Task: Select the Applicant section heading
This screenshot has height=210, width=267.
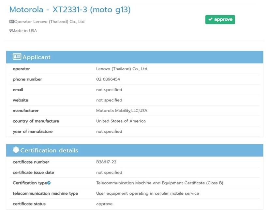Action: point(37,57)
